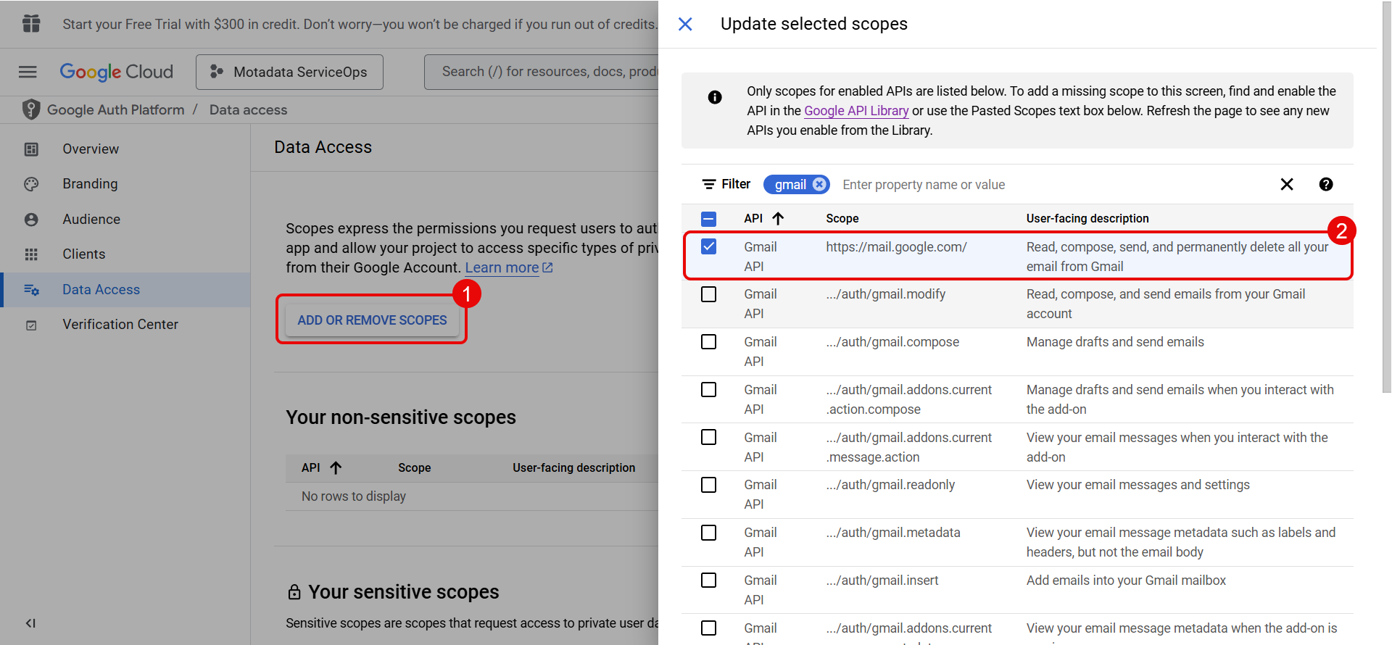Viewport: 1392px width, 645px height.
Task: Open the main navigation hamburger menu
Action: [28, 72]
